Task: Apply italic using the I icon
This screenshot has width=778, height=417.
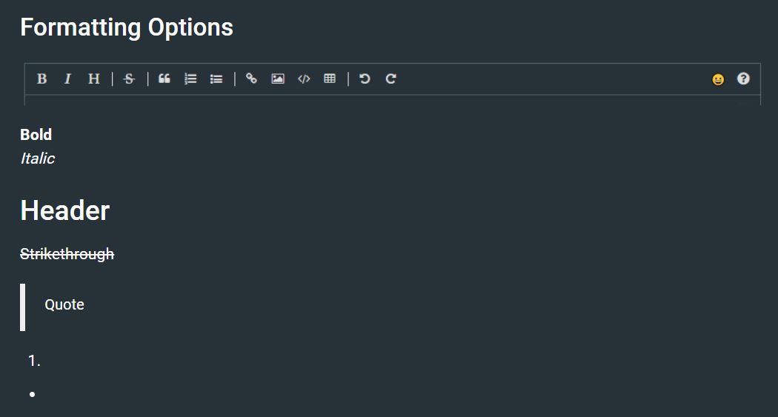Action: 68,79
